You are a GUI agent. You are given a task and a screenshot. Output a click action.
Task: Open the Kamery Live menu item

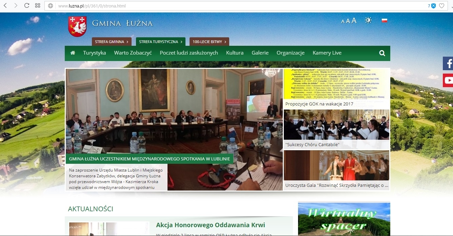tap(327, 53)
